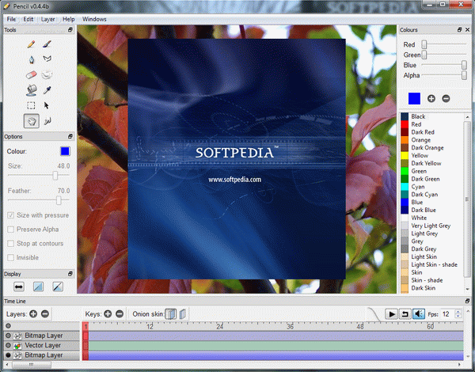Add a keyframe with the Keys plus icon
This screenshot has width=475, height=372.
tap(108, 314)
